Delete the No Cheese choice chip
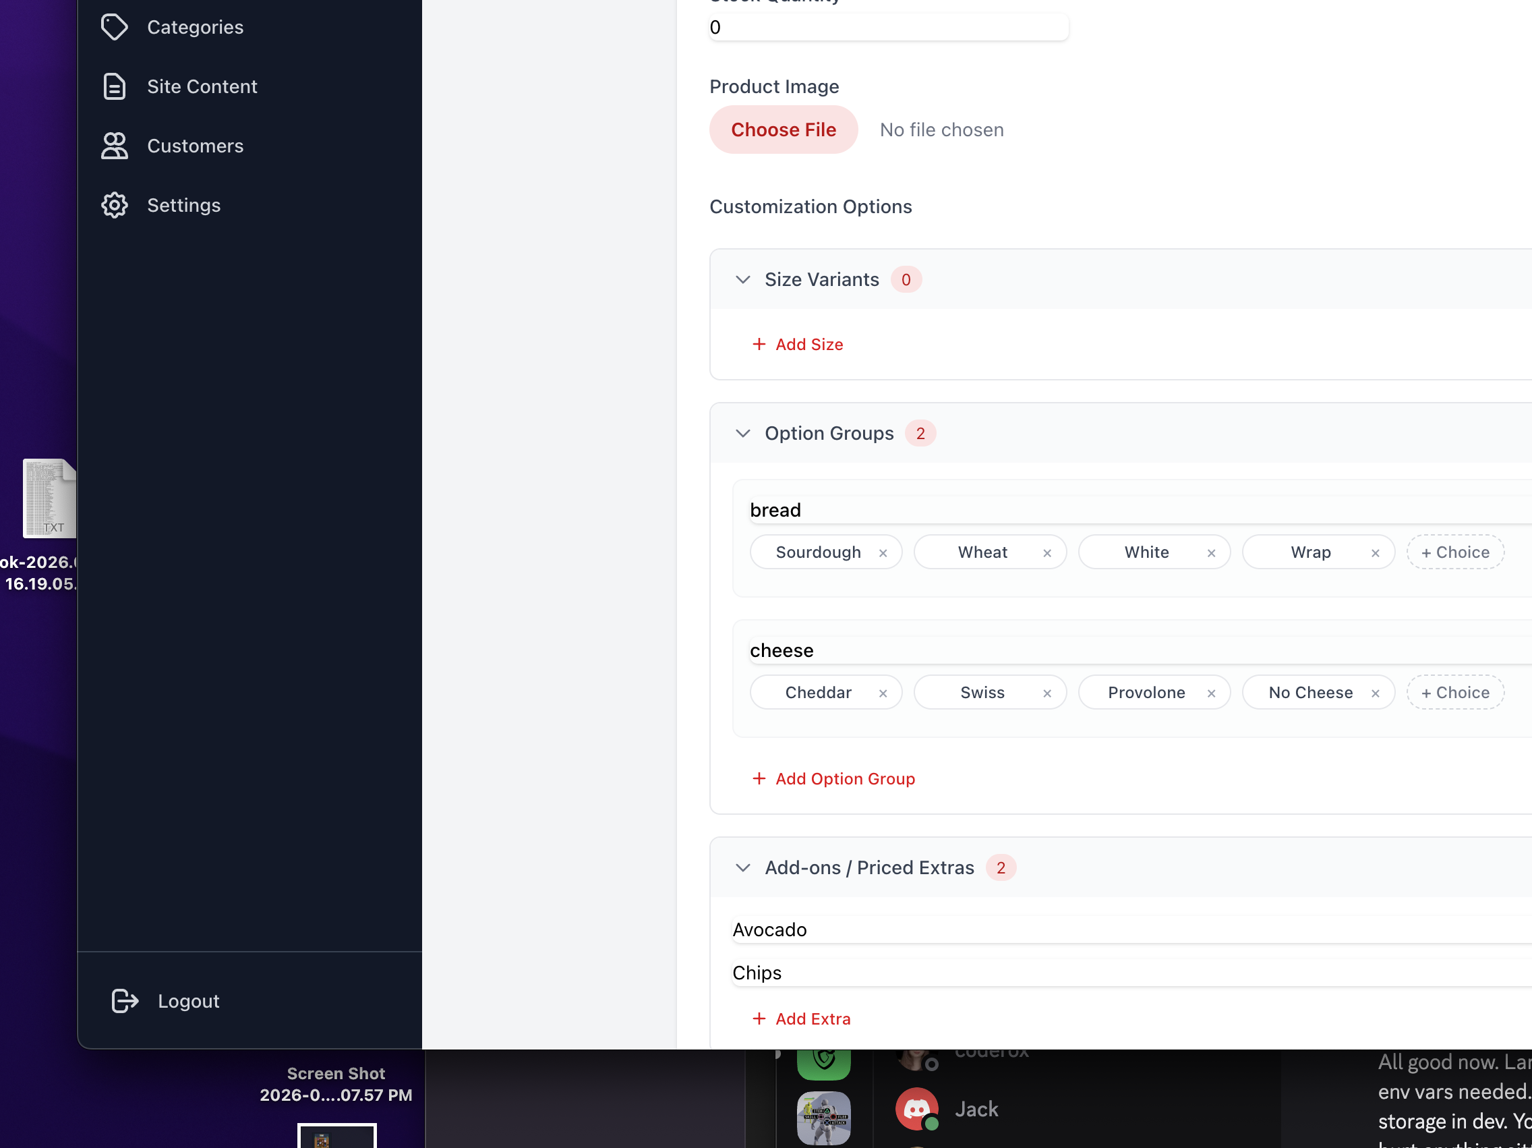The image size is (1532, 1148). [1376, 693]
